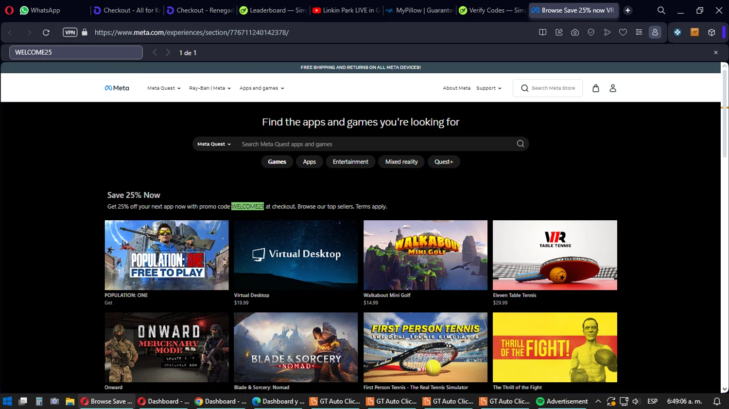Open the Terms apply link

pyautogui.click(x=371, y=207)
